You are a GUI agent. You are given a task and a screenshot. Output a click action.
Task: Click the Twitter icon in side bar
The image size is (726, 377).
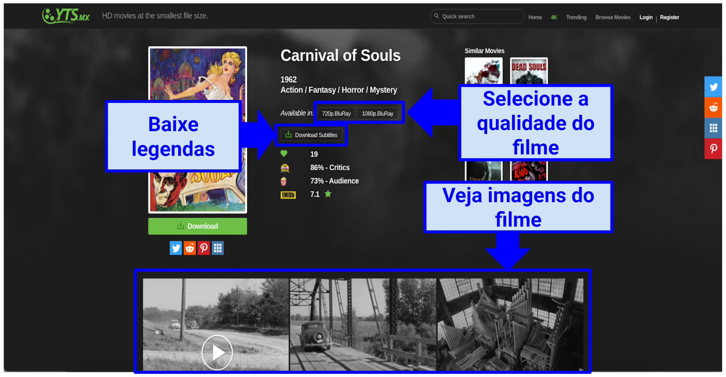[713, 87]
